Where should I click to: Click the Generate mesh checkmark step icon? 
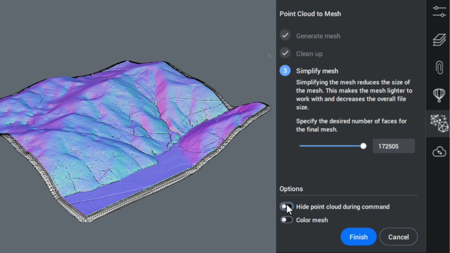[x=285, y=36]
